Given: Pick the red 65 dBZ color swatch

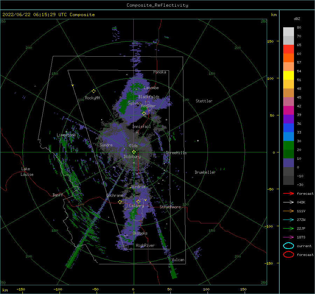Looking at the screenshot, I should 288,49.
